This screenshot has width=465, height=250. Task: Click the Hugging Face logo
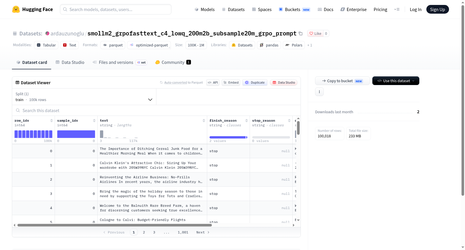[32, 9]
